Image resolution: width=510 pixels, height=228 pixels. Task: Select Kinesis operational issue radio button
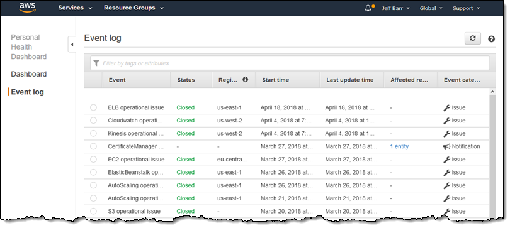(93, 133)
